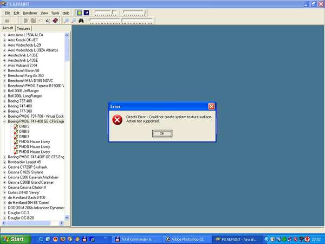
Task: Click the greyed-out open folder toolbar icon
Action: pos(7,21)
